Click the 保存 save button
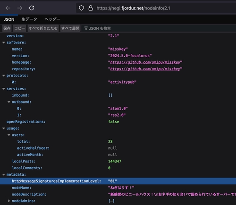 point(7,28)
